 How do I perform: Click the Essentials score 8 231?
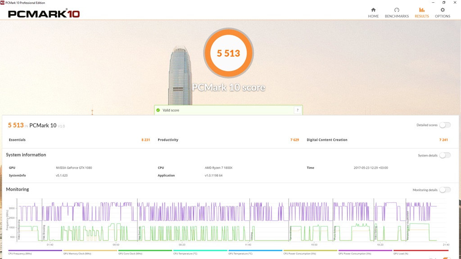[x=145, y=140]
